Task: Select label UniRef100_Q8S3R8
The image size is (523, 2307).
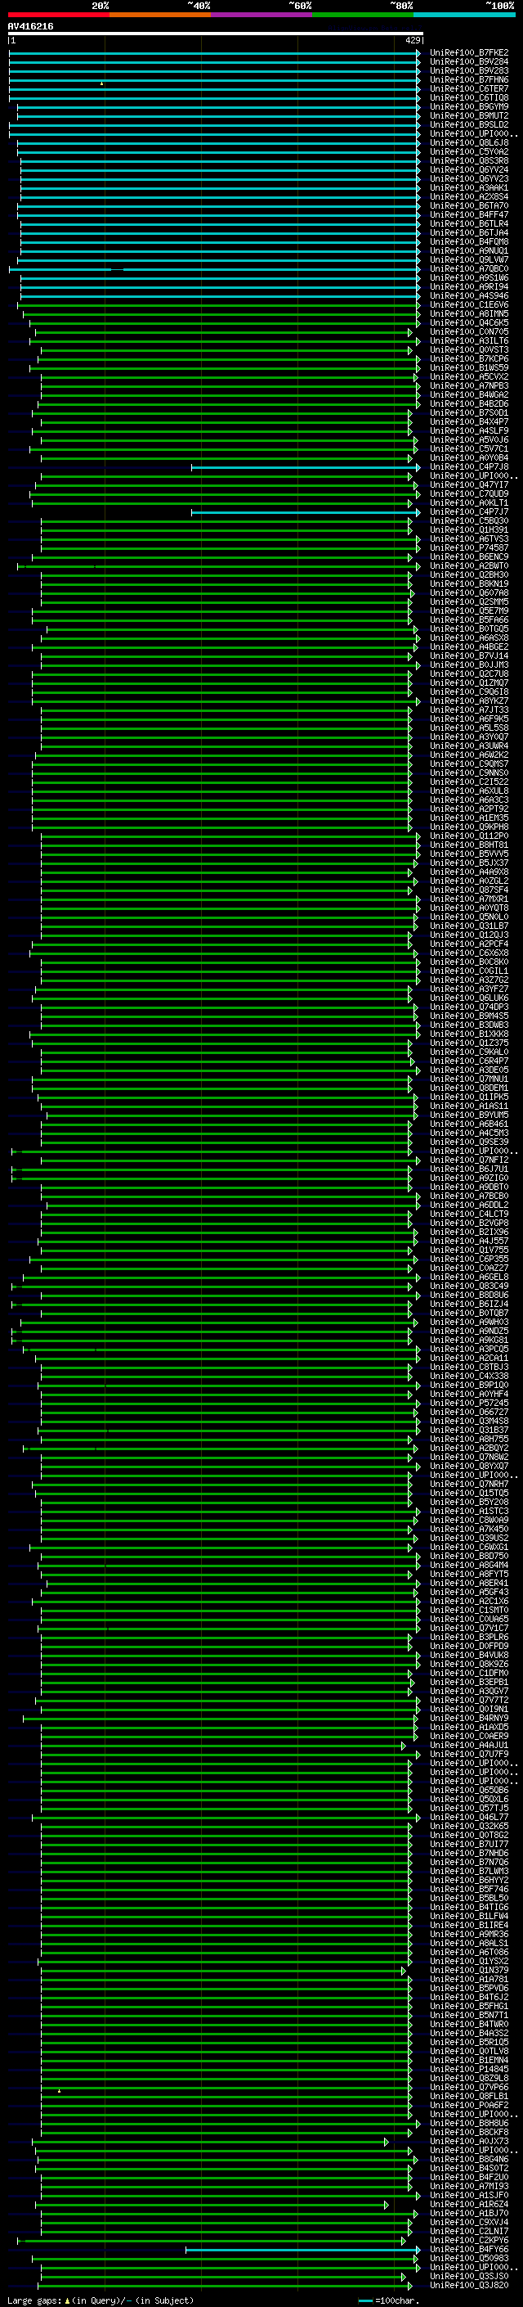Action: coord(469,160)
